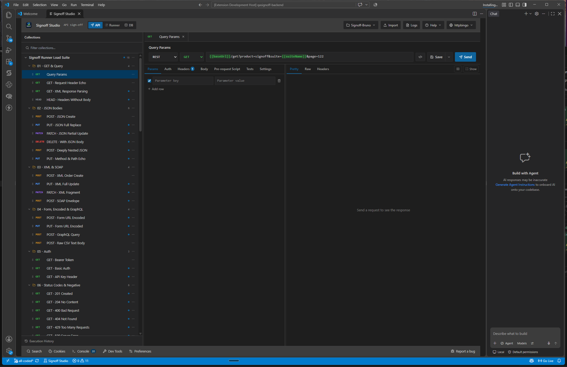
Task: Open the Extensions view in activity bar
Action: pyautogui.click(x=9, y=61)
